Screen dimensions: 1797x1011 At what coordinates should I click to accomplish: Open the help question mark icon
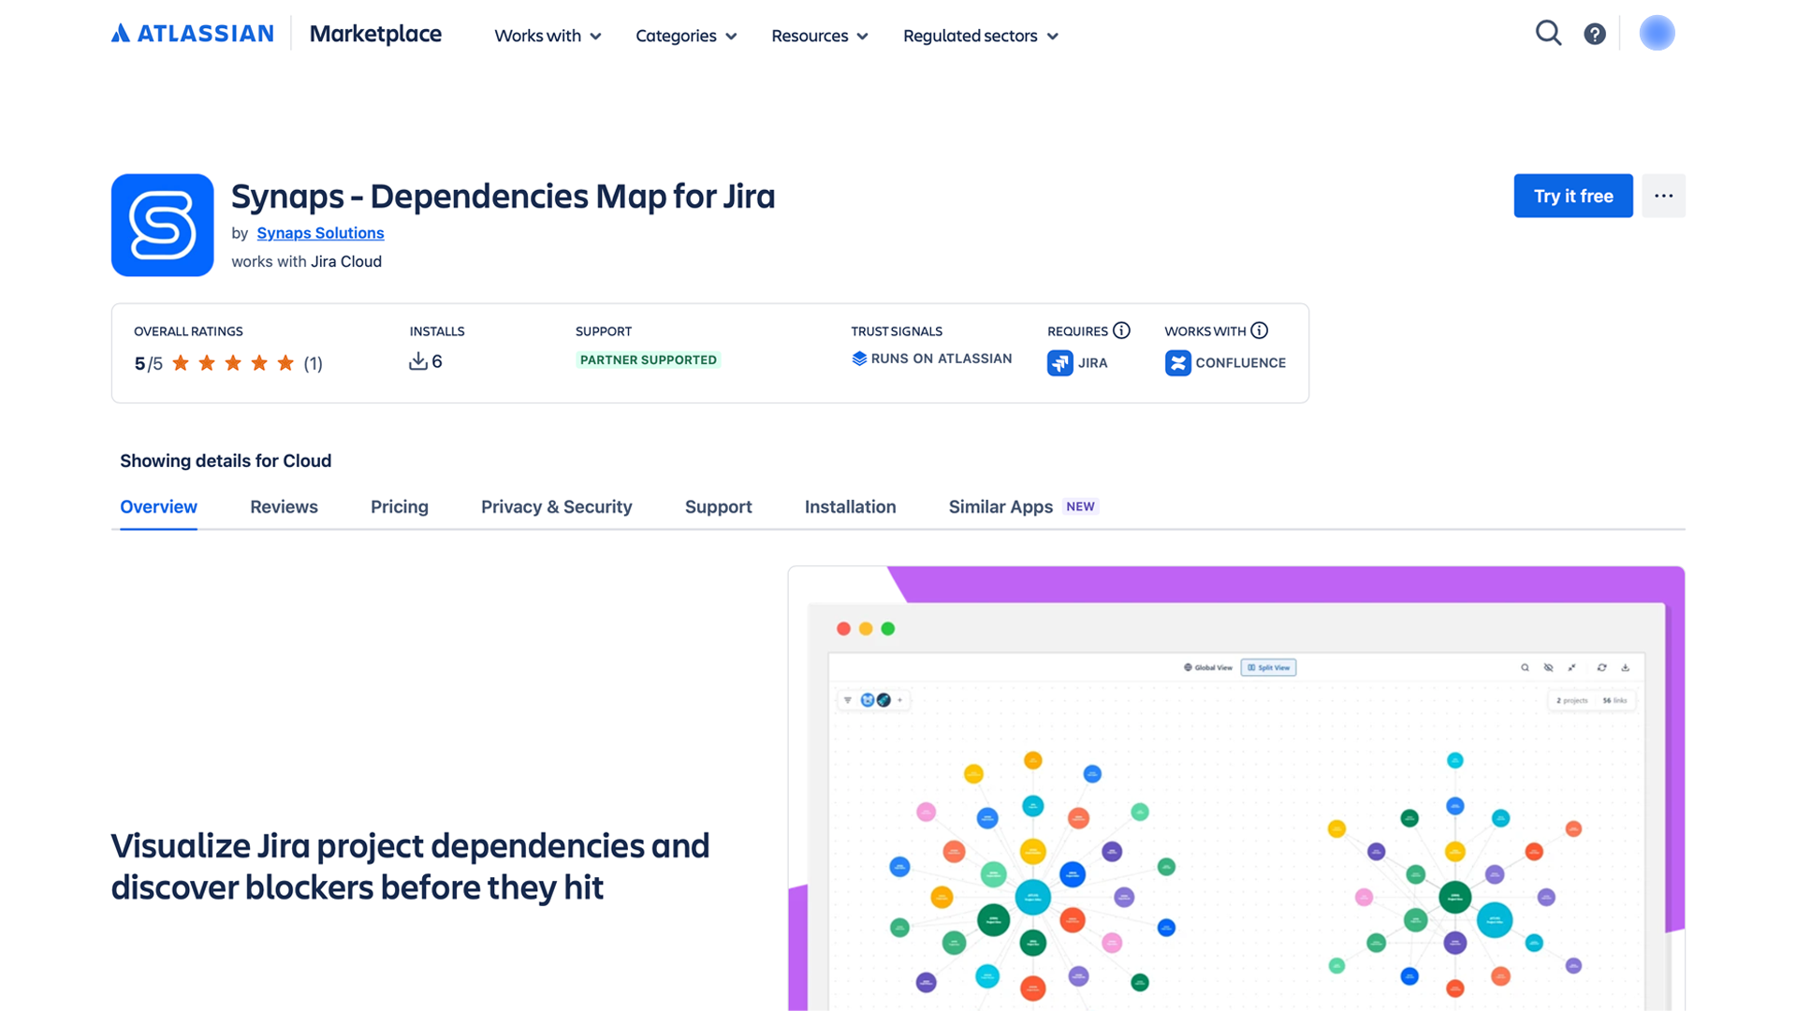click(1595, 35)
